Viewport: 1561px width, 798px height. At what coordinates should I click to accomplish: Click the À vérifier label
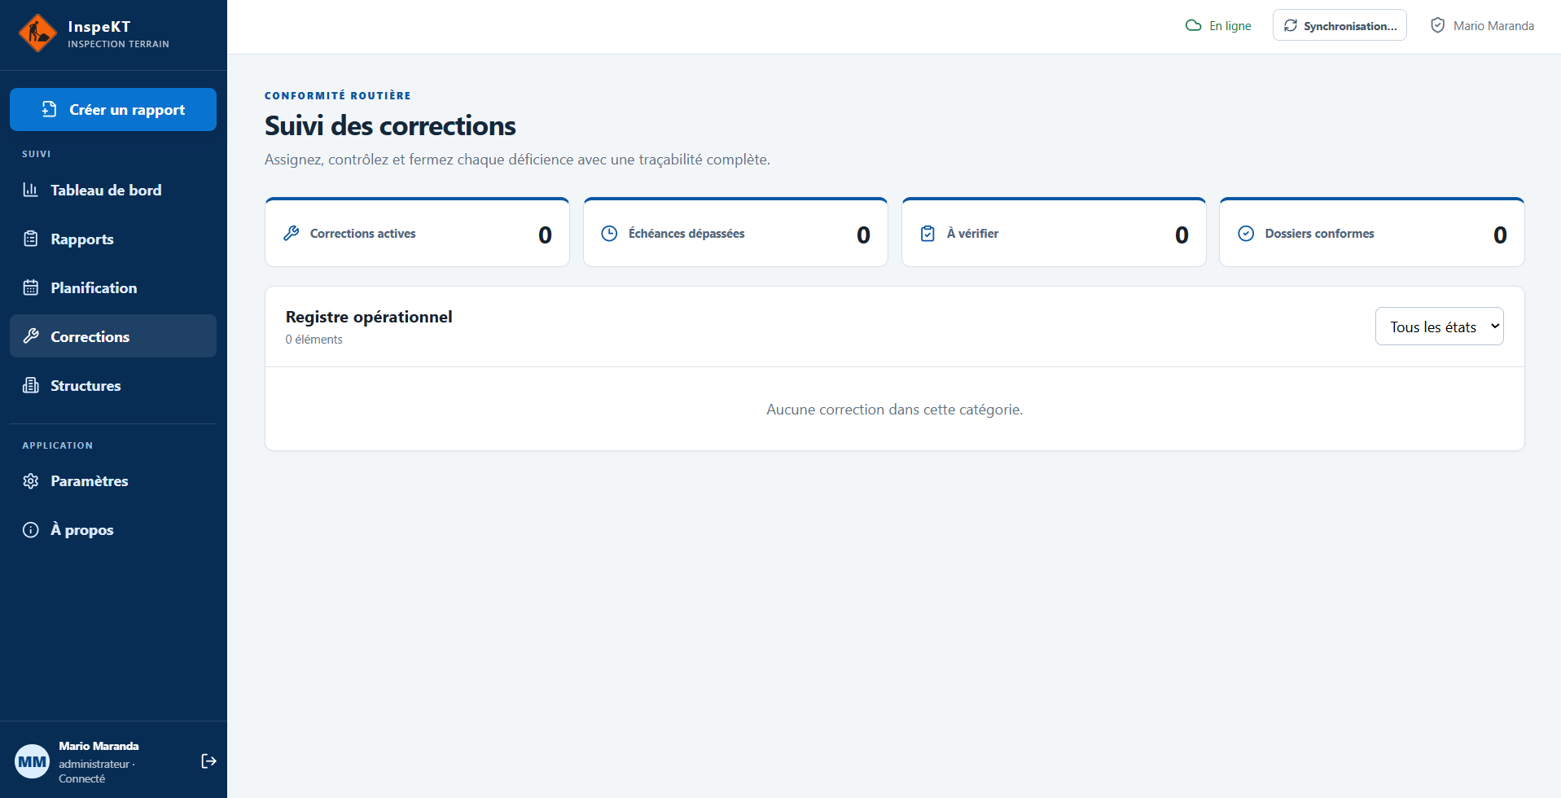(972, 234)
